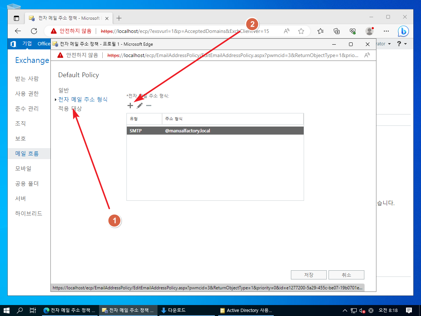Open Windows taskbar search
This screenshot has width=421, height=316.
tap(20, 311)
